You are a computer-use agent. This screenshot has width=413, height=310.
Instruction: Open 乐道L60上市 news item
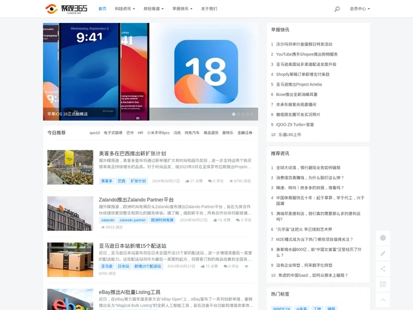click(290, 135)
